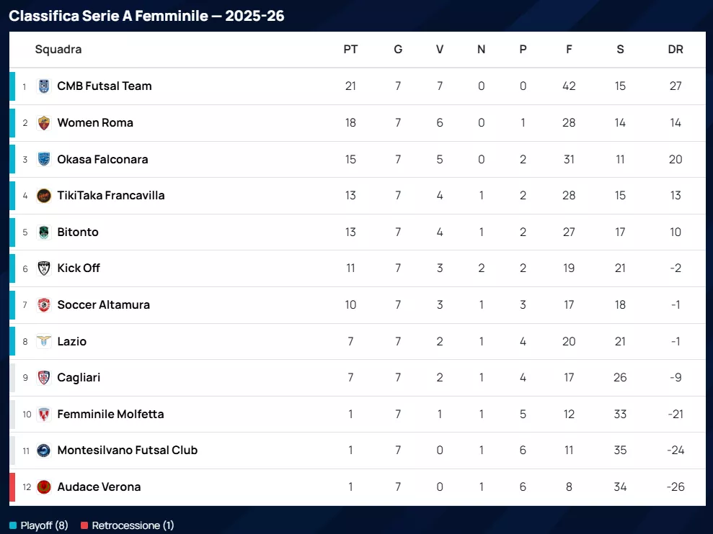Click the Montesilvano Futsal Club logo

point(44,451)
